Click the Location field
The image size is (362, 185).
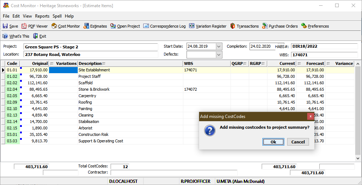[91, 54]
